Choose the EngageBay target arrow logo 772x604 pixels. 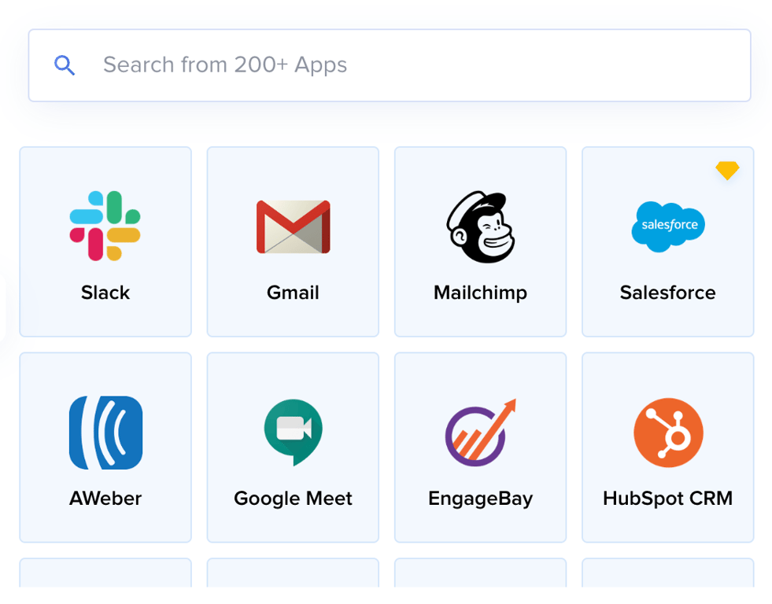click(x=480, y=432)
